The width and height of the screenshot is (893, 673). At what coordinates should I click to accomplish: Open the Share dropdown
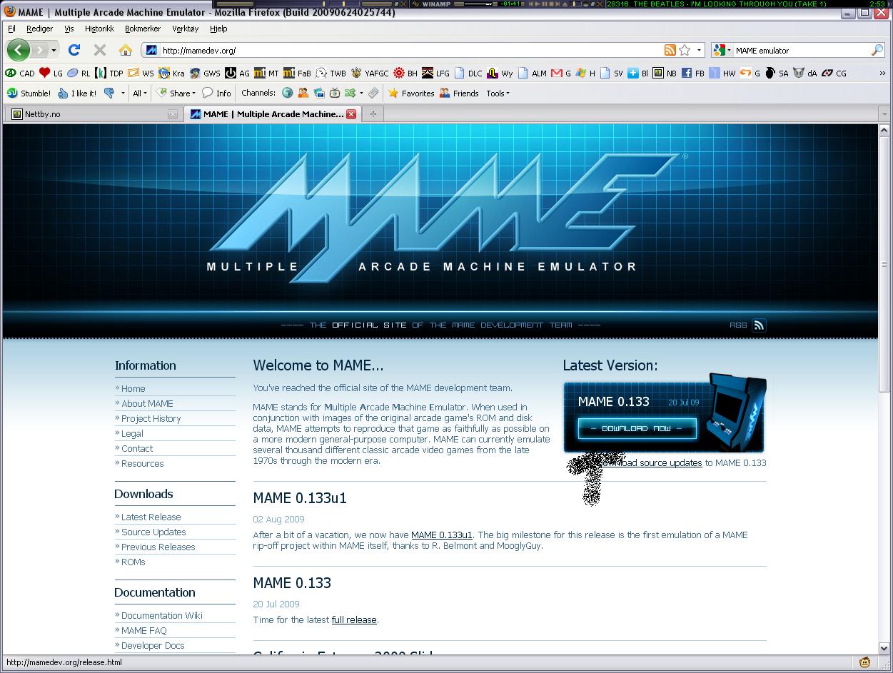[176, 93]
